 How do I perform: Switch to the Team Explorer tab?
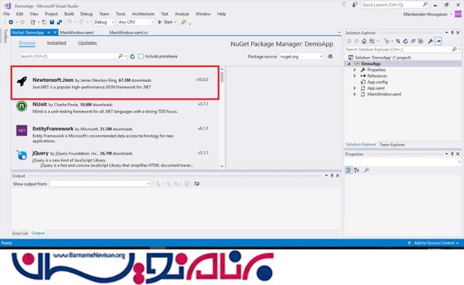pyautogui.click(x=392, y=145)
